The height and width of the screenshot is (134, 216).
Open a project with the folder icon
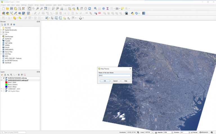[x=7, y=8]
